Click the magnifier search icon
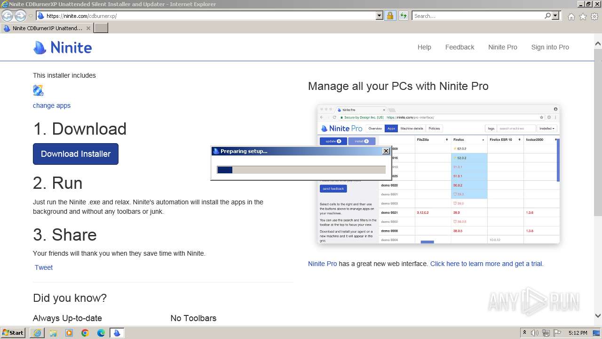Screen dimensions: 602x339 (x=547, y=16)
